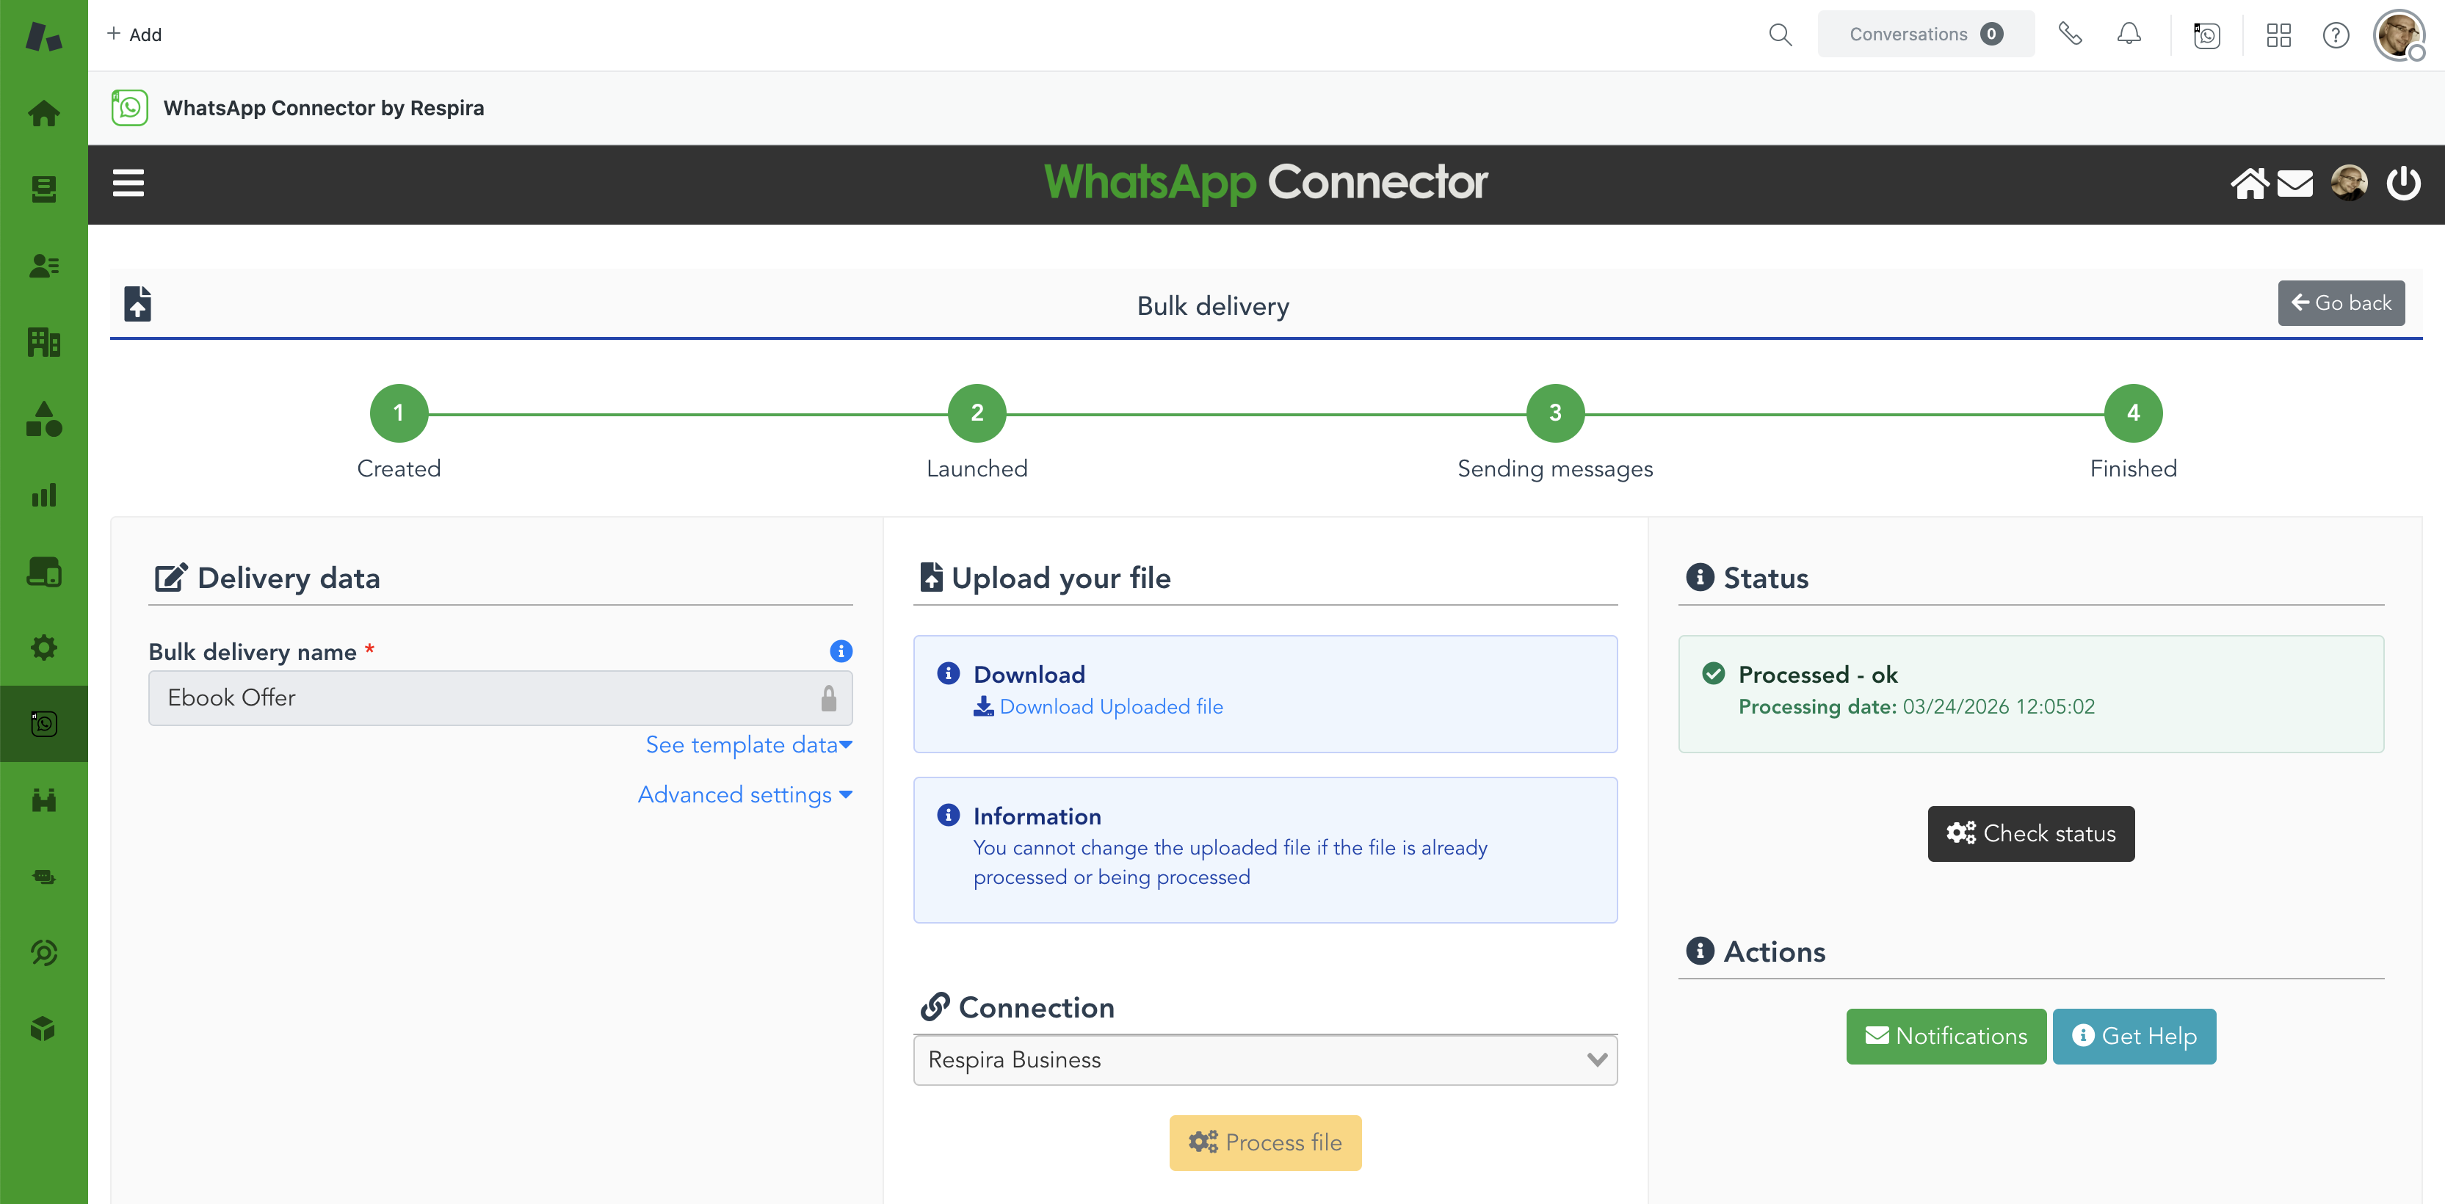Open the Connection dropdown showing Respira Business
Screen dimensions: 2445x1204
click(1264, 1060)
